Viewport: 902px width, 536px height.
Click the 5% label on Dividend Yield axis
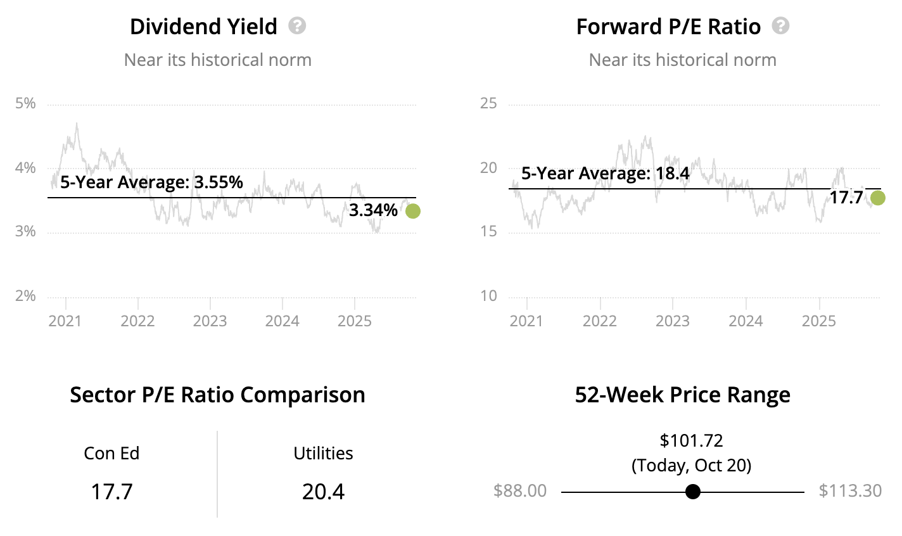(25, 103)
